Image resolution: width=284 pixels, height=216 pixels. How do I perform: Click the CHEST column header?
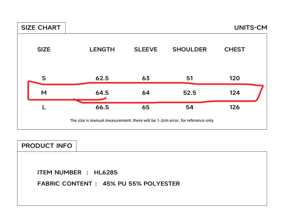[235, 49]
